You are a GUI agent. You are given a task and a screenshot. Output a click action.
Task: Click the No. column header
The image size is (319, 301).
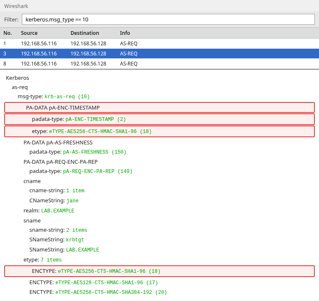8,33
